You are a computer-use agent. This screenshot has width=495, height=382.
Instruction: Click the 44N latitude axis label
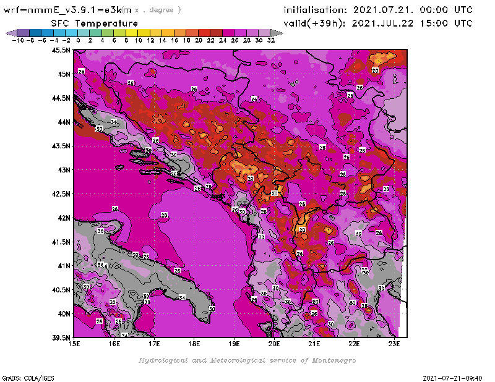click(x=64, y=122)
